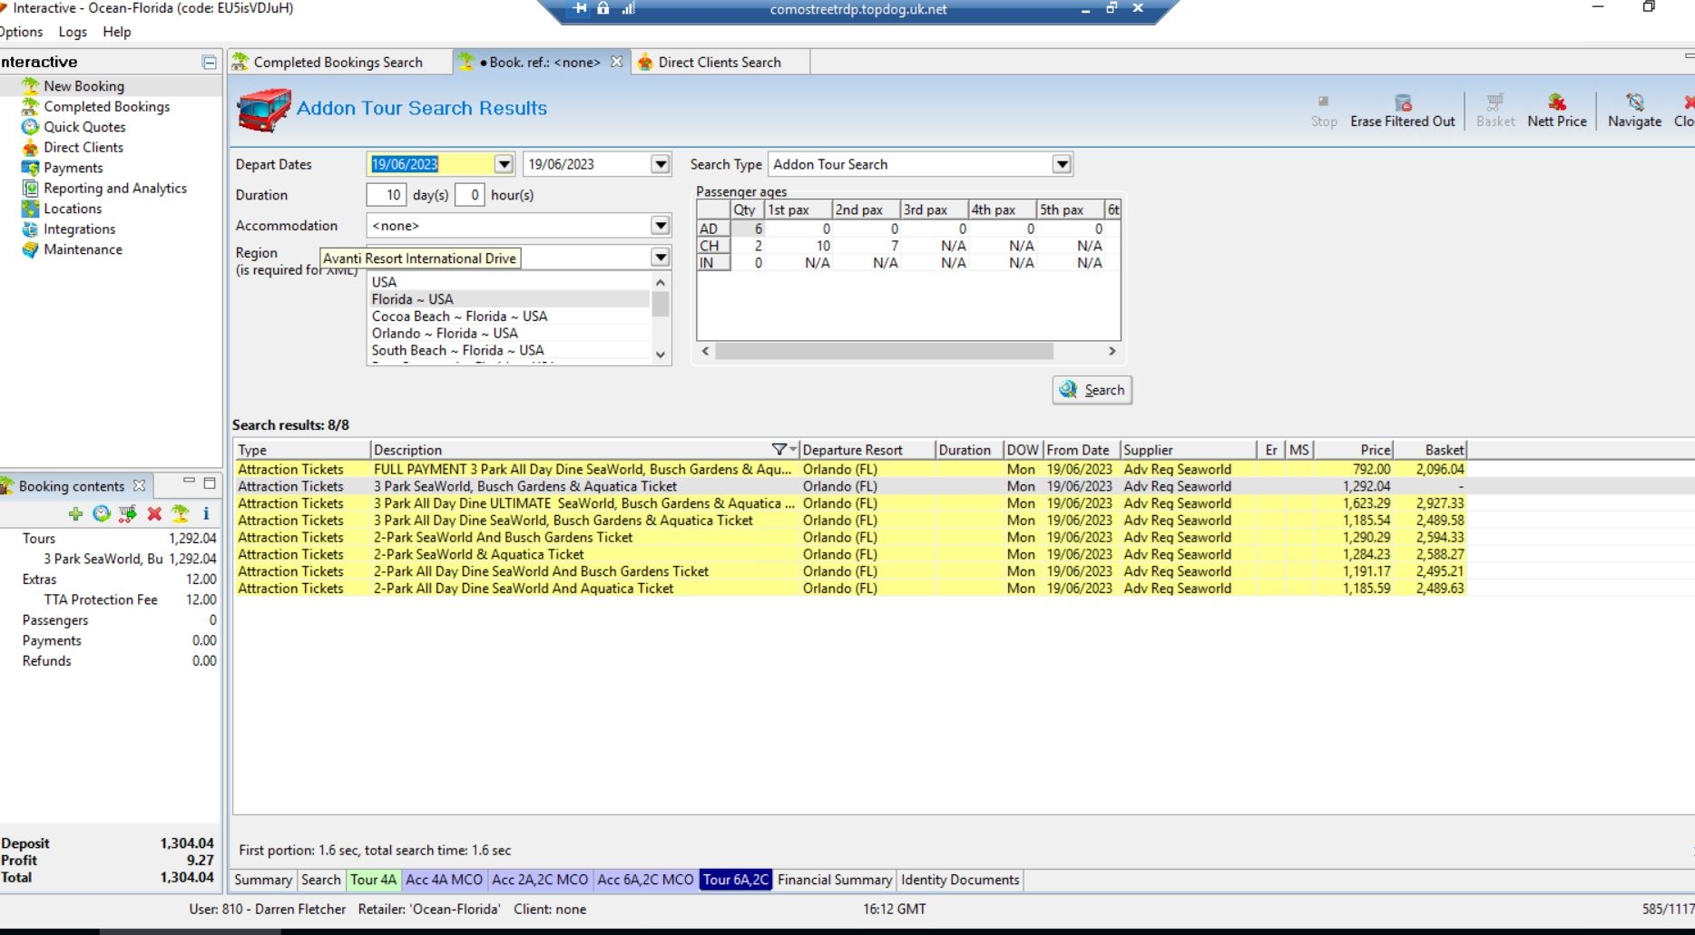Open Quick Quotes from the sidebar
Viewport: 1695px width, 935px height.
click(84, 127)
